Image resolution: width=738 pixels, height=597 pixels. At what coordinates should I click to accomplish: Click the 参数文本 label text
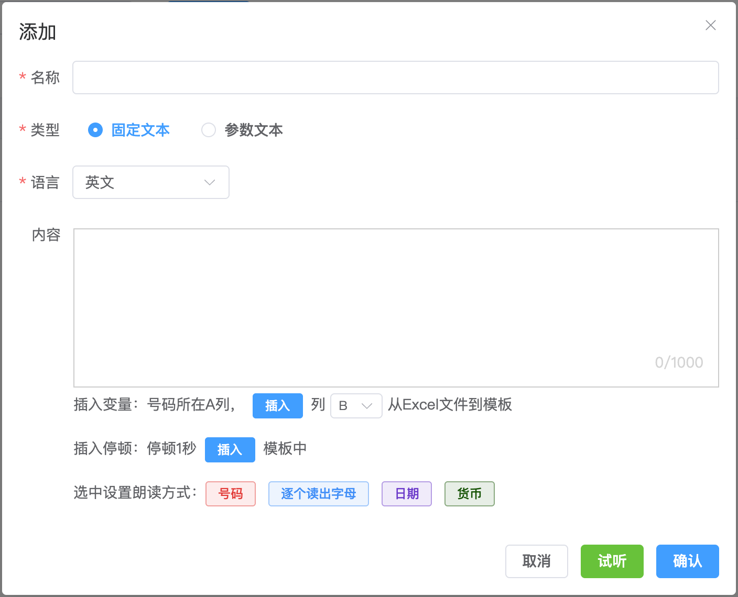pos(254,130)
